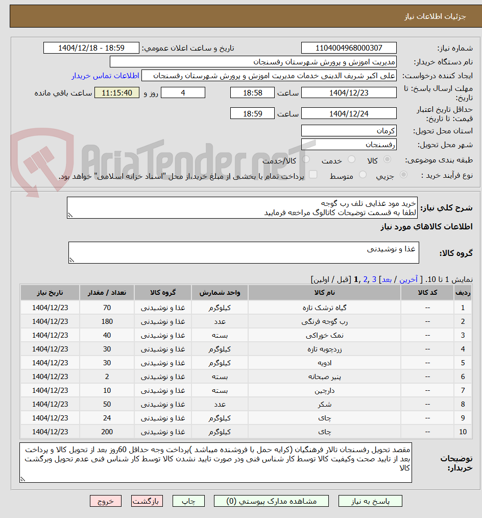This screenshot has height=518, width=482.
Task: Open مشاهده مدارک پیوستی attachments button
Action: click(271, 501)
